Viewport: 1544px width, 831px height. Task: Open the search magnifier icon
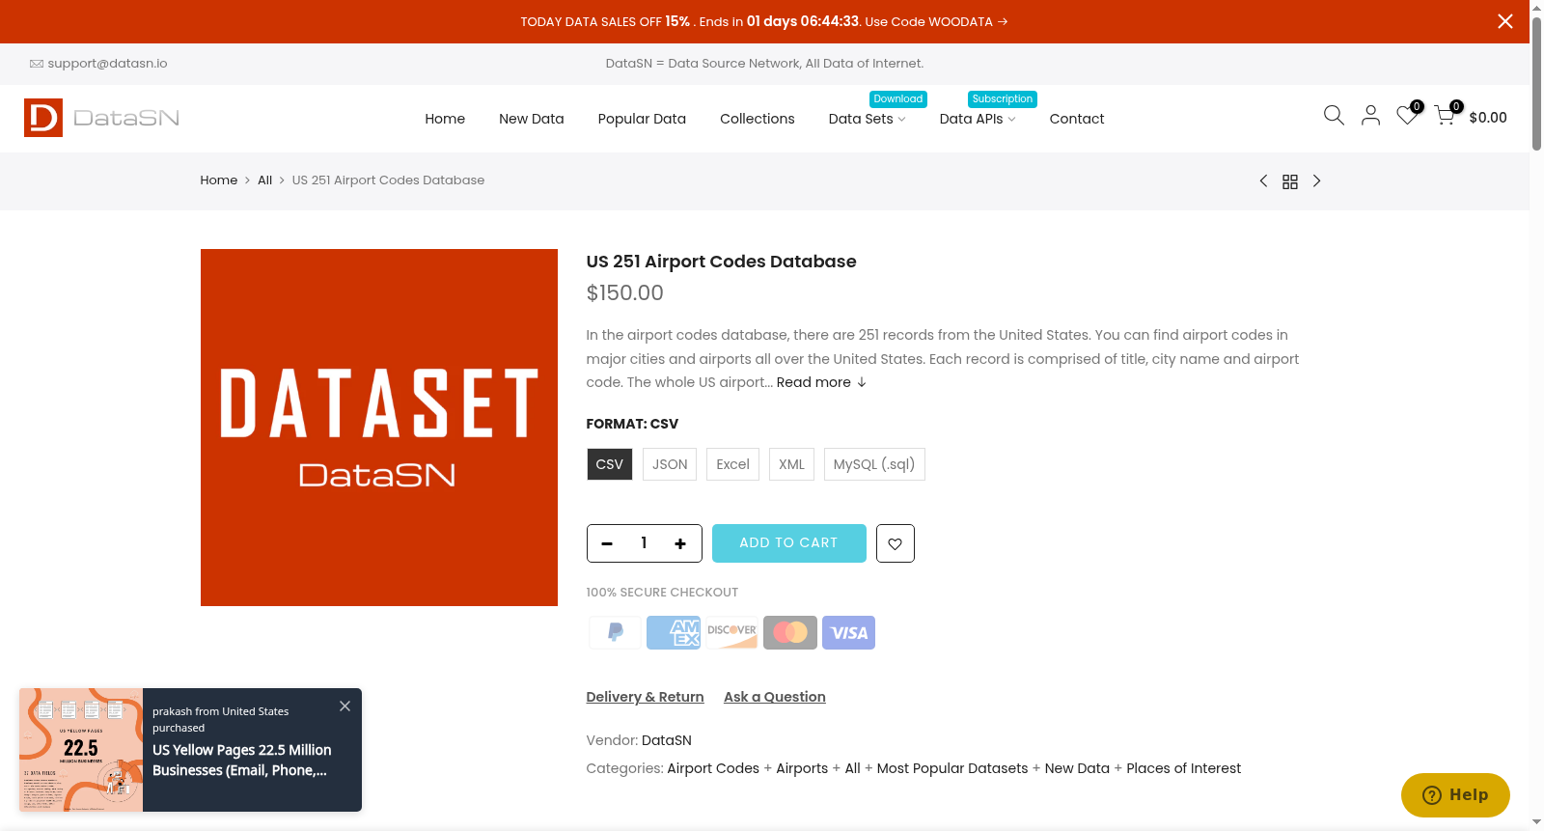[x=1334, y=116]
